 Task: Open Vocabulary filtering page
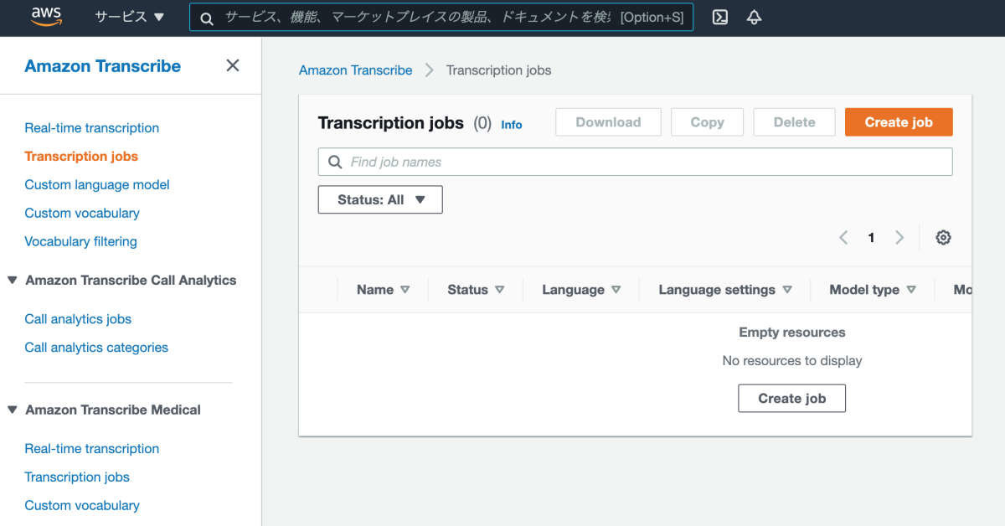(80, 241)
